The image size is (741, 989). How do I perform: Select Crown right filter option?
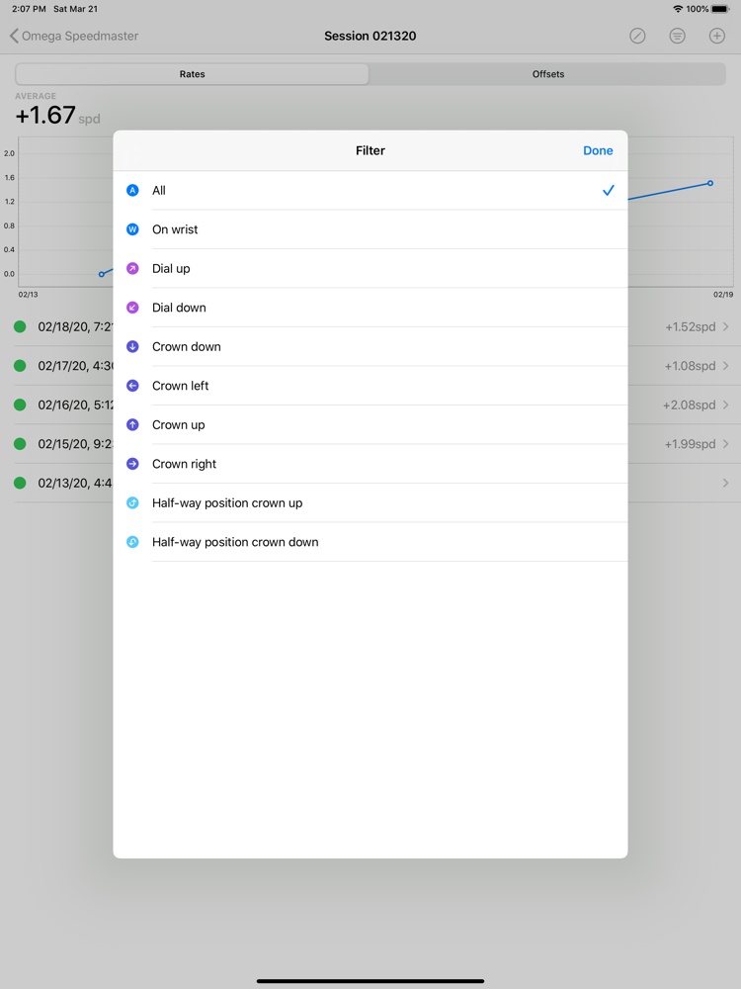tap(370, 464)
